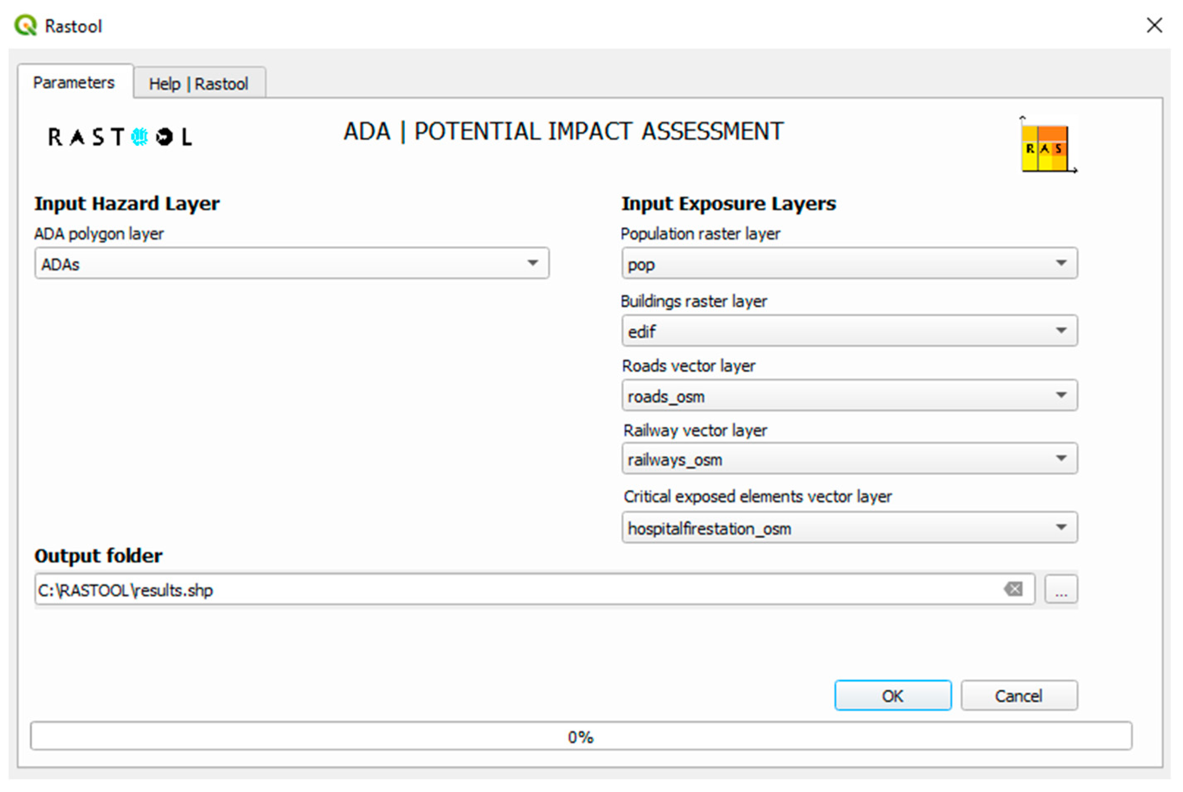This screenshot has height=792, width=1183.
Task: Open the ADA polygon layer dropdown
Action: 532,263
